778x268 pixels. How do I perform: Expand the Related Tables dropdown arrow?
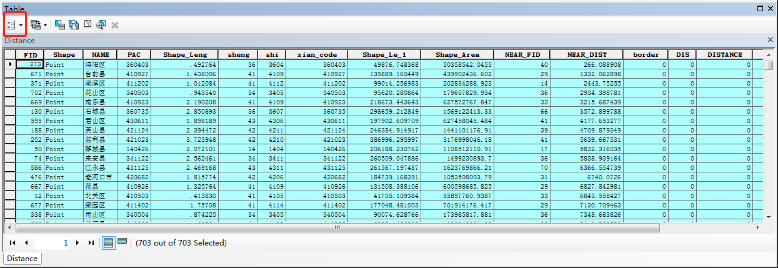(45, 25)
